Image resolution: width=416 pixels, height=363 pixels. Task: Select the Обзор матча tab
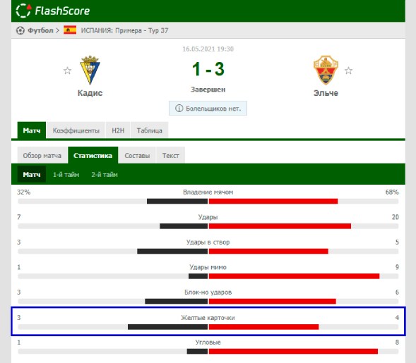point(42,155)
